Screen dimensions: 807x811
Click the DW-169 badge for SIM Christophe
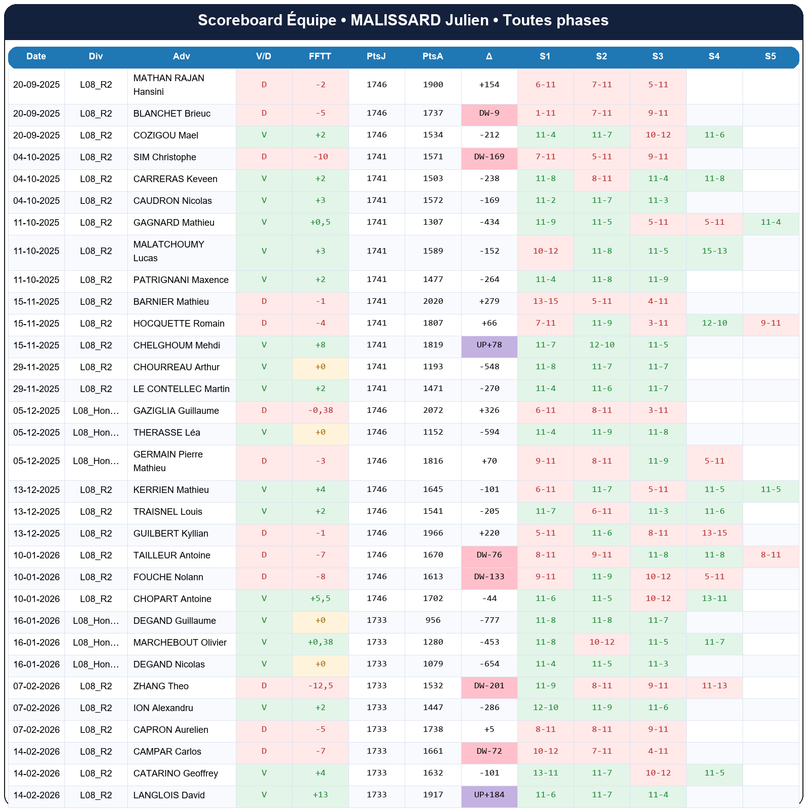point(489,157)
